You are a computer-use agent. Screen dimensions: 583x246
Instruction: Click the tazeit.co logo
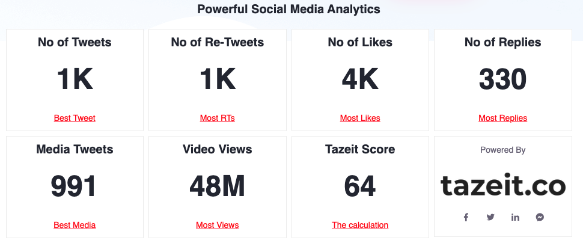click(x=502, y=186)
